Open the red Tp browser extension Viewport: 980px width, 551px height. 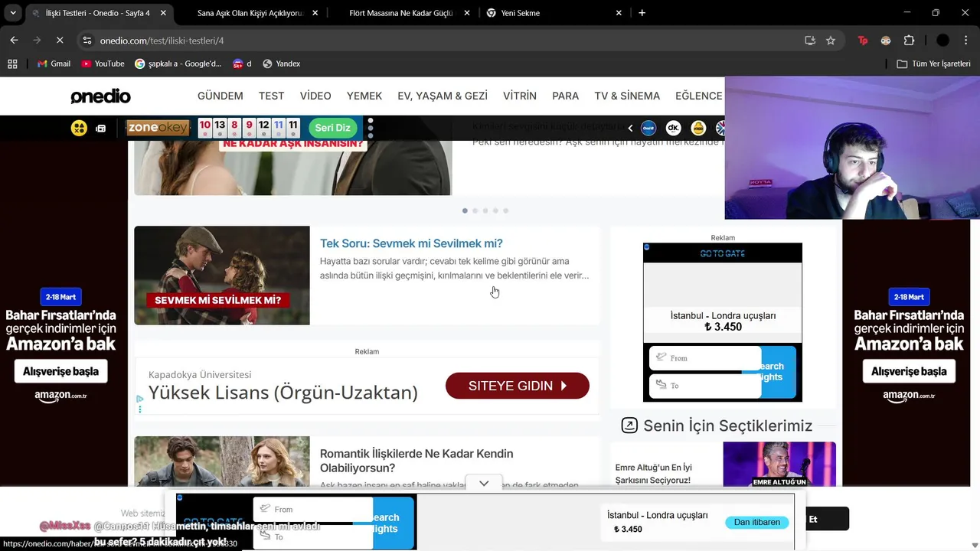863,41
